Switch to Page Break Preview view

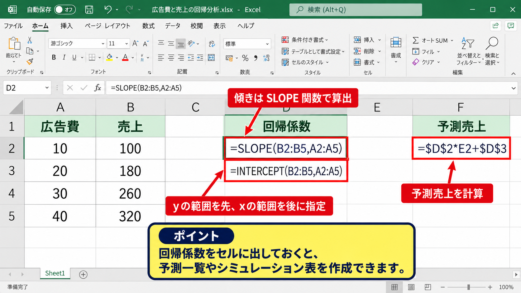point(428,287)
